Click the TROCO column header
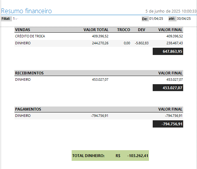Image resolution: width=197 pixels, height=169 pixels. coord(123,30)
